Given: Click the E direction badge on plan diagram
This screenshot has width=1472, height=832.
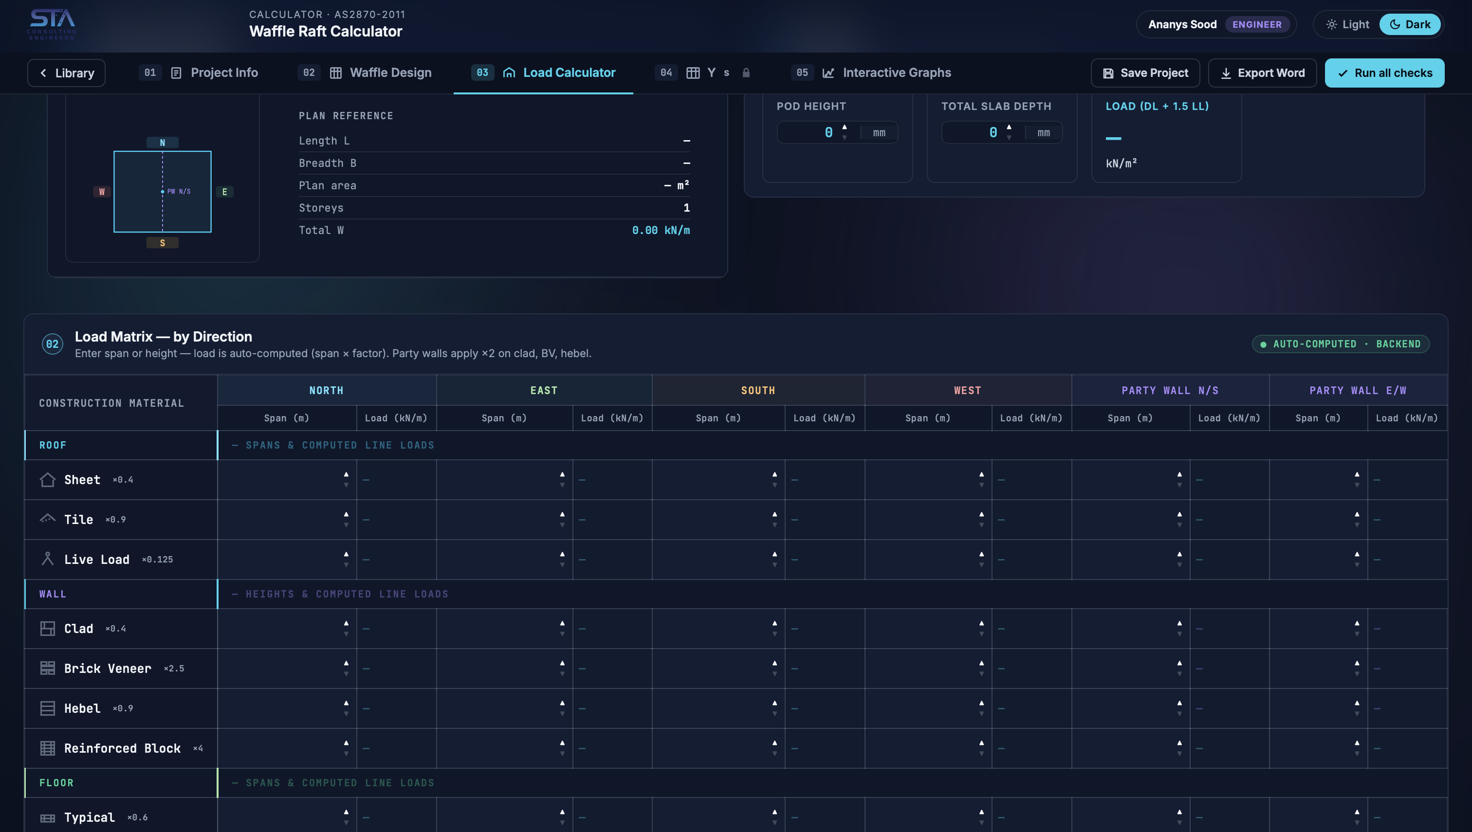Looking at the screenshot, I should click(x=224, y=192).
